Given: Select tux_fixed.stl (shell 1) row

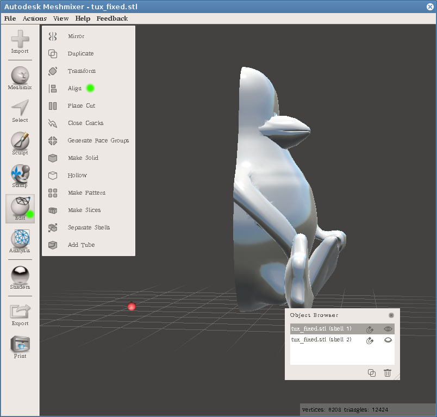Looking at the screenshot, I should click(342, 329).
